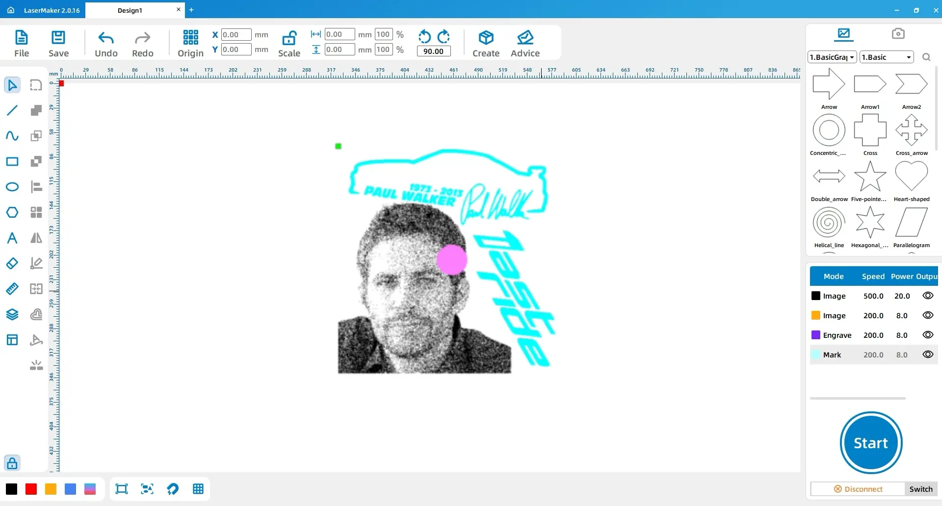Click the shape library search icon

(x=926, y=57)
